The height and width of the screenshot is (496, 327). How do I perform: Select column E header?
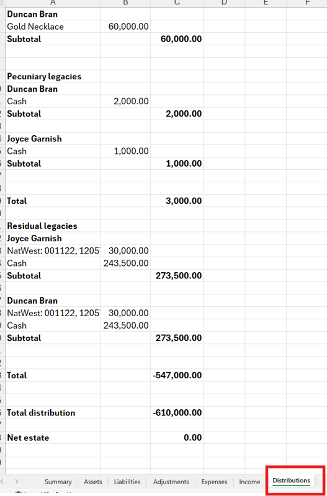(266, 3)
